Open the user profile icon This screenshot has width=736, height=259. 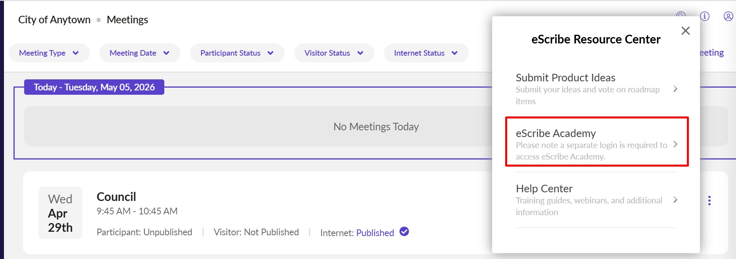point(728,16)
